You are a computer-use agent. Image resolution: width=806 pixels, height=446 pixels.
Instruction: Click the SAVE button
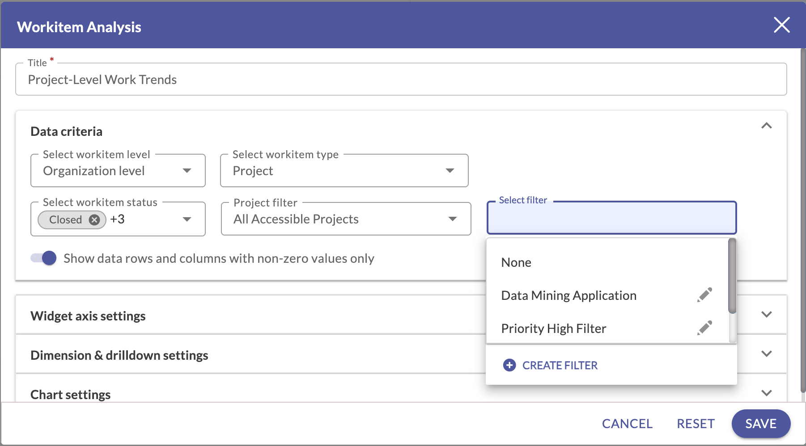coord(760,423)
